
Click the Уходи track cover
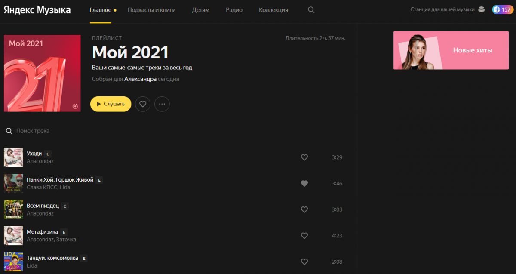13,157
